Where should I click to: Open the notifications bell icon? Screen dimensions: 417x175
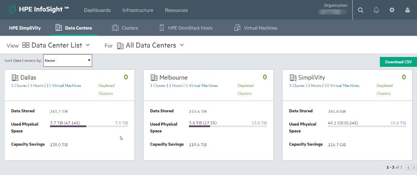coord(376,10)
